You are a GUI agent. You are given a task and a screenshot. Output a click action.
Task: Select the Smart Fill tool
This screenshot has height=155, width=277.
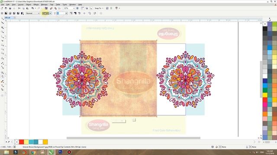click(2, 90)
